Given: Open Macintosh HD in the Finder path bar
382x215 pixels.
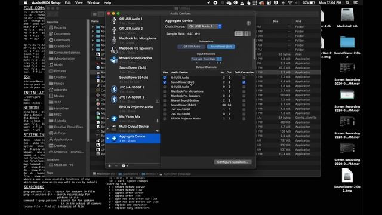Looking at the screenshot, I should click(x=104, y=174).
